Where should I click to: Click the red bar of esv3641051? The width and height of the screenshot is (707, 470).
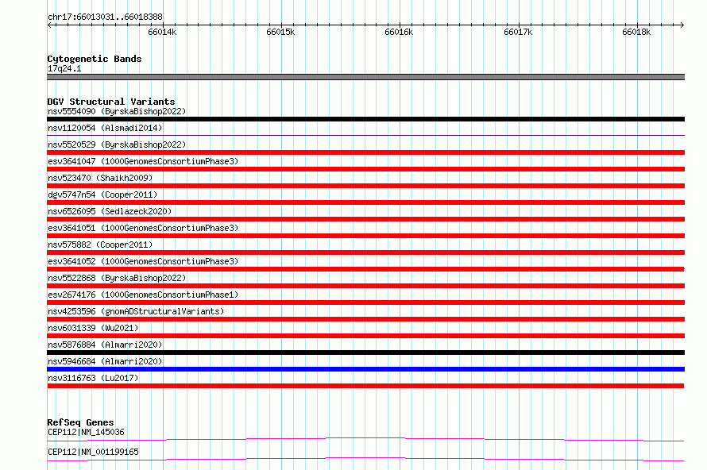(x=365, y=236)
